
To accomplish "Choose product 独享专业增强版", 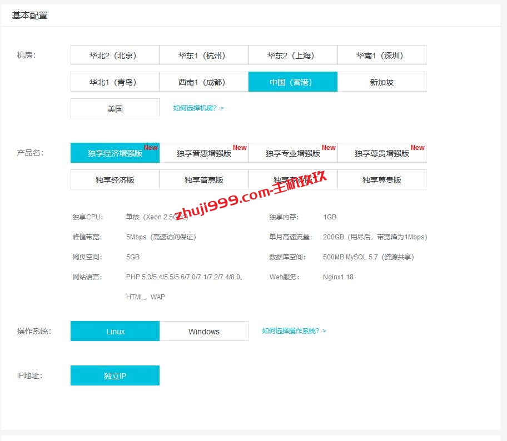I will tap(292, 153).
